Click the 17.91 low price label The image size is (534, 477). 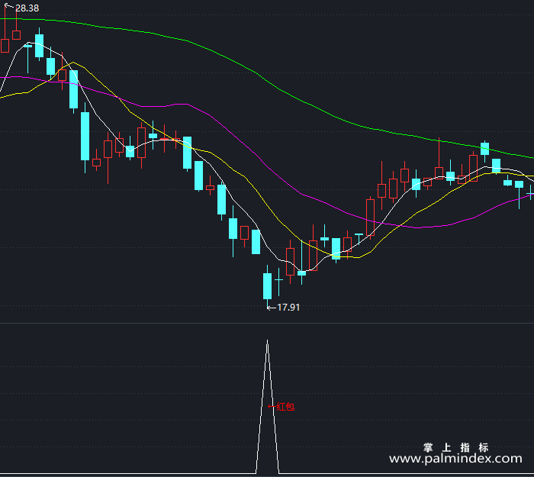288,308
